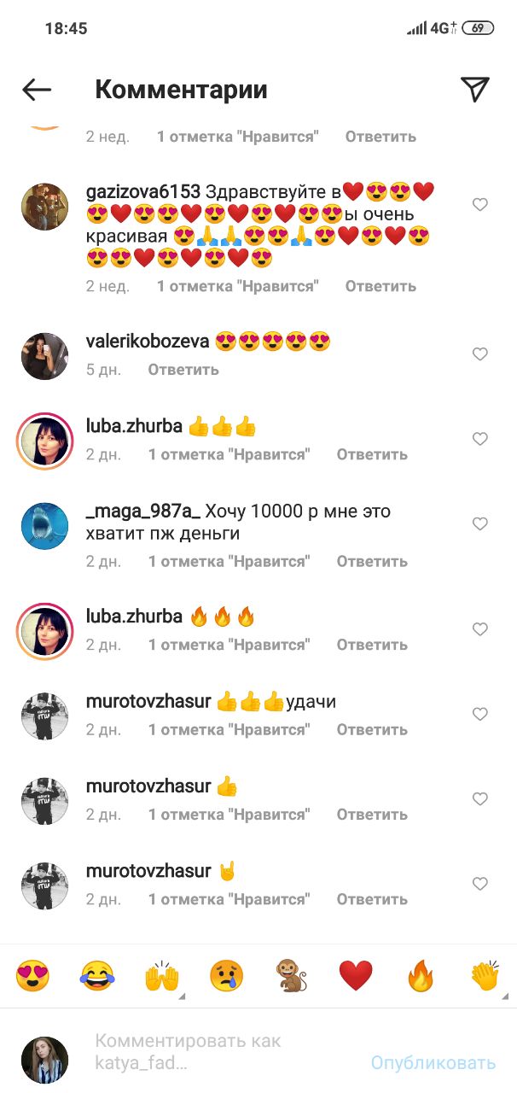Insert the fire emoji quick reaction
This screenshot has height=1093, width=517.
pos(420,975)
